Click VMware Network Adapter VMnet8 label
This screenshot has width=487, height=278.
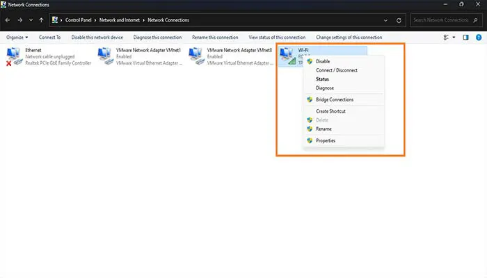coord(239,50)
